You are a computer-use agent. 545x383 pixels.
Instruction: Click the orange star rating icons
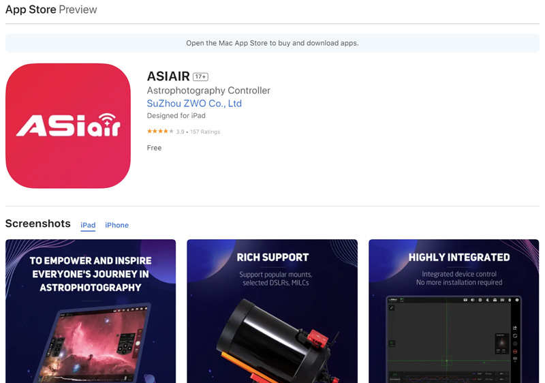click(160, 132)
